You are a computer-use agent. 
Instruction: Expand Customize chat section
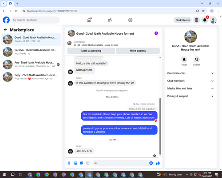[x=190, y=73]
